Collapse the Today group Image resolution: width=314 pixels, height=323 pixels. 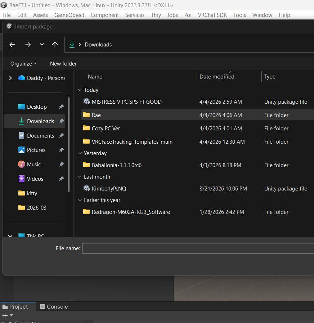[80, 90]
